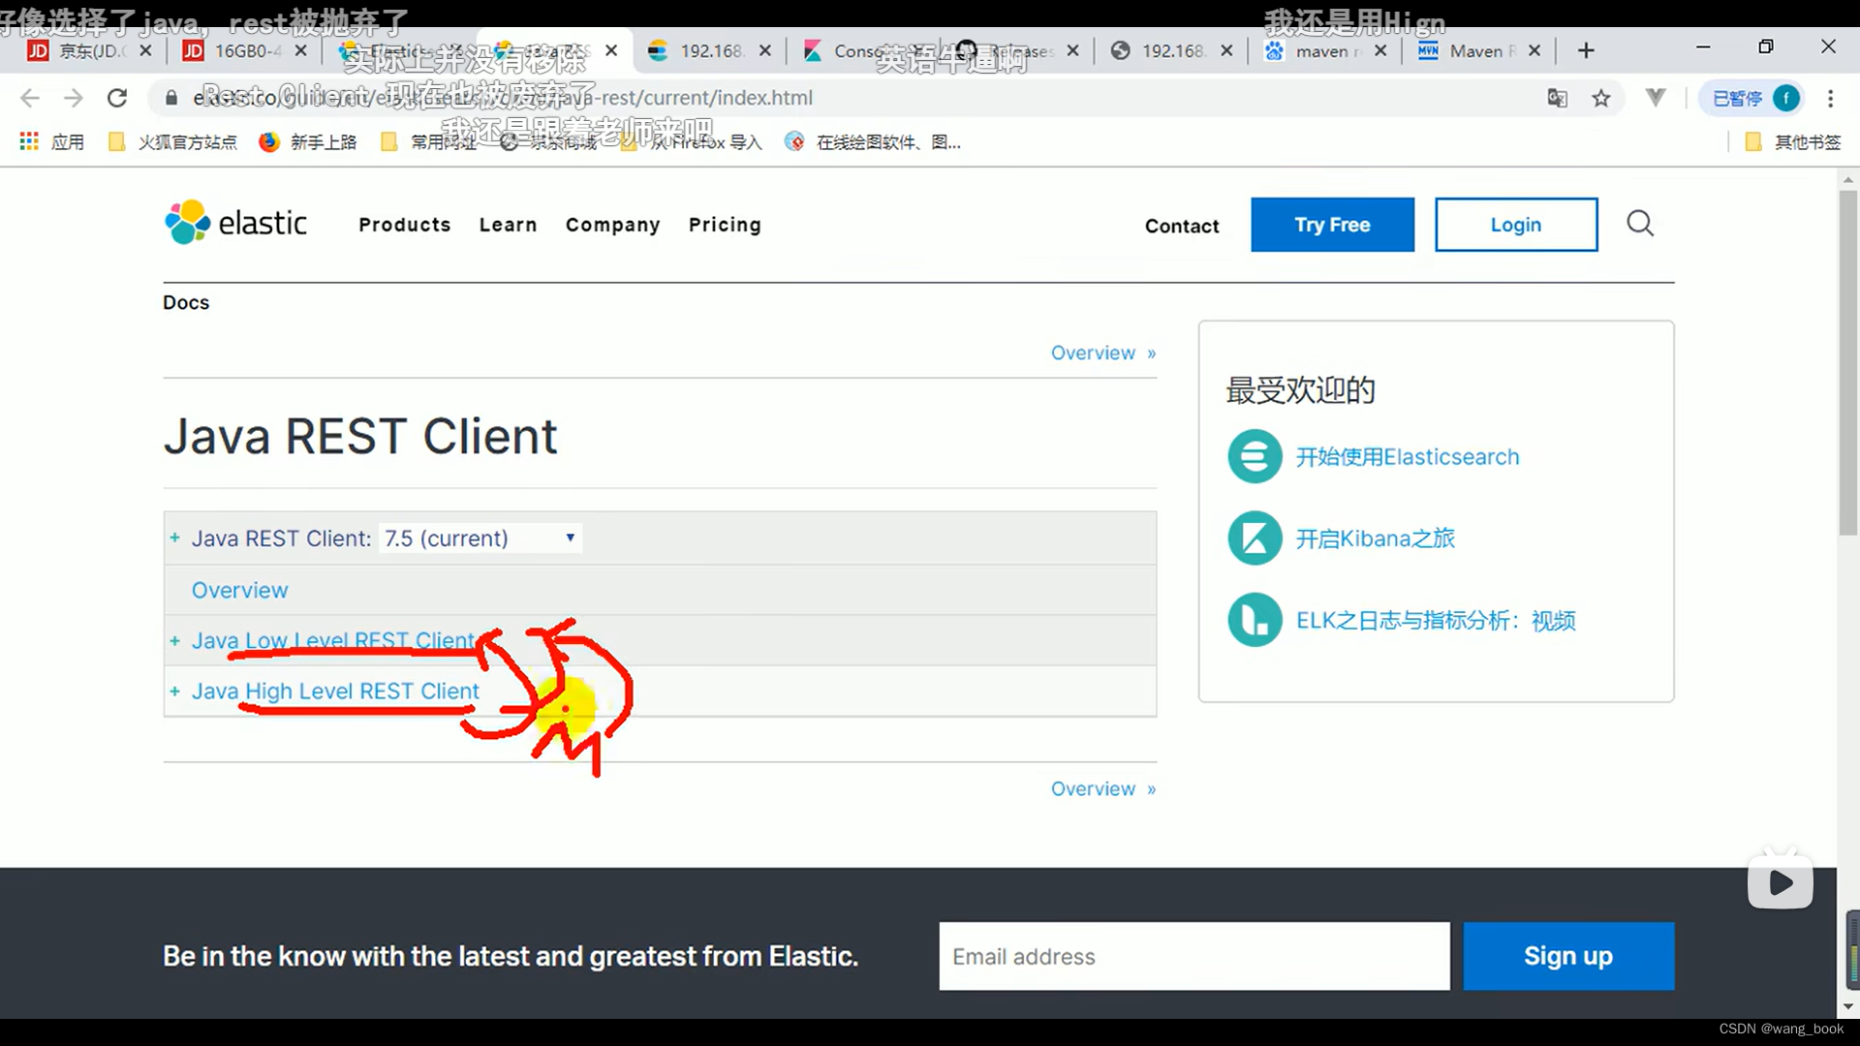Open the 在线绘图软件 bookmark
Screen dimensions: 1860x1046
click(x=873, y=142)
